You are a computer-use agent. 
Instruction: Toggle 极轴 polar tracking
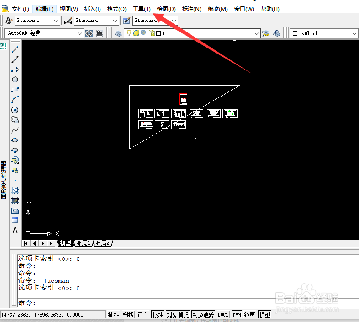(158, 315)
